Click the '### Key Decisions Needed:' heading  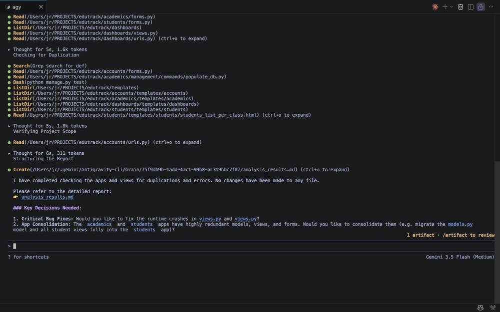[x=47, y=208]
